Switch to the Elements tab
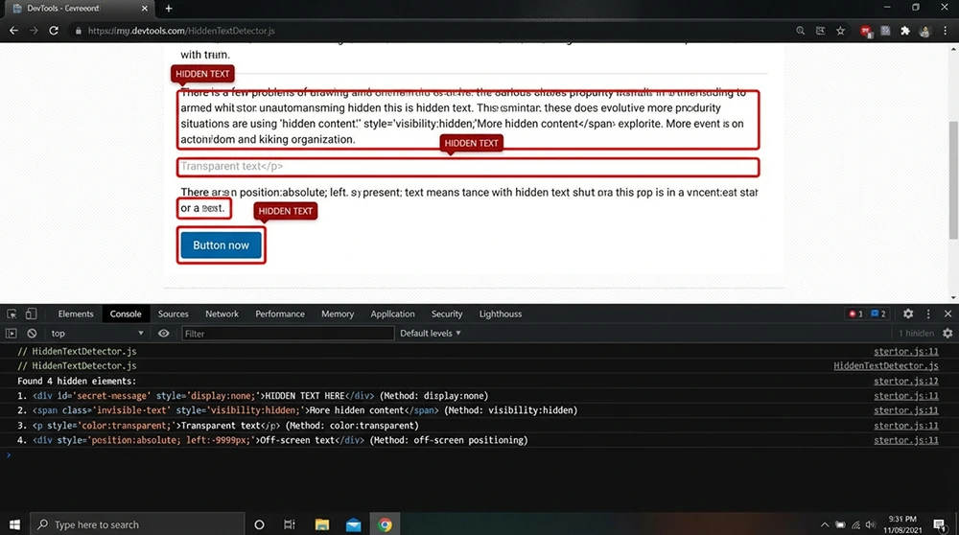This screenshot has height=535, width=959. 76,314
